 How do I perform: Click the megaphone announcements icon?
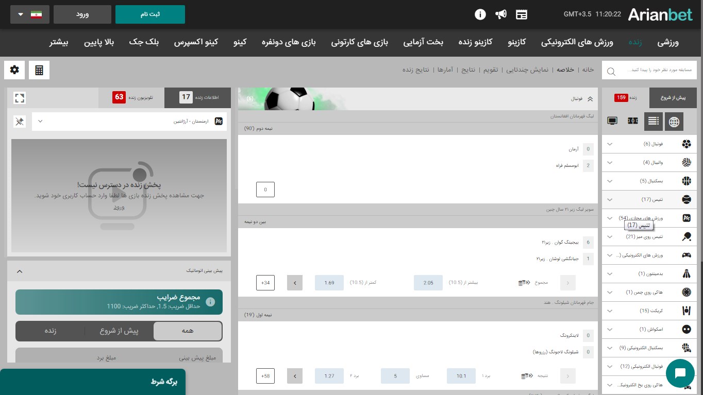(x=500, y=14)
